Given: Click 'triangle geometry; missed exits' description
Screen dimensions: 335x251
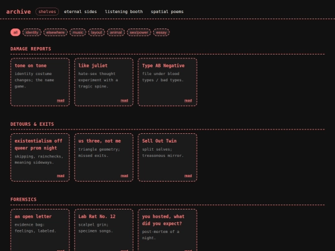Looking at the screenshot, I should 99,152.
